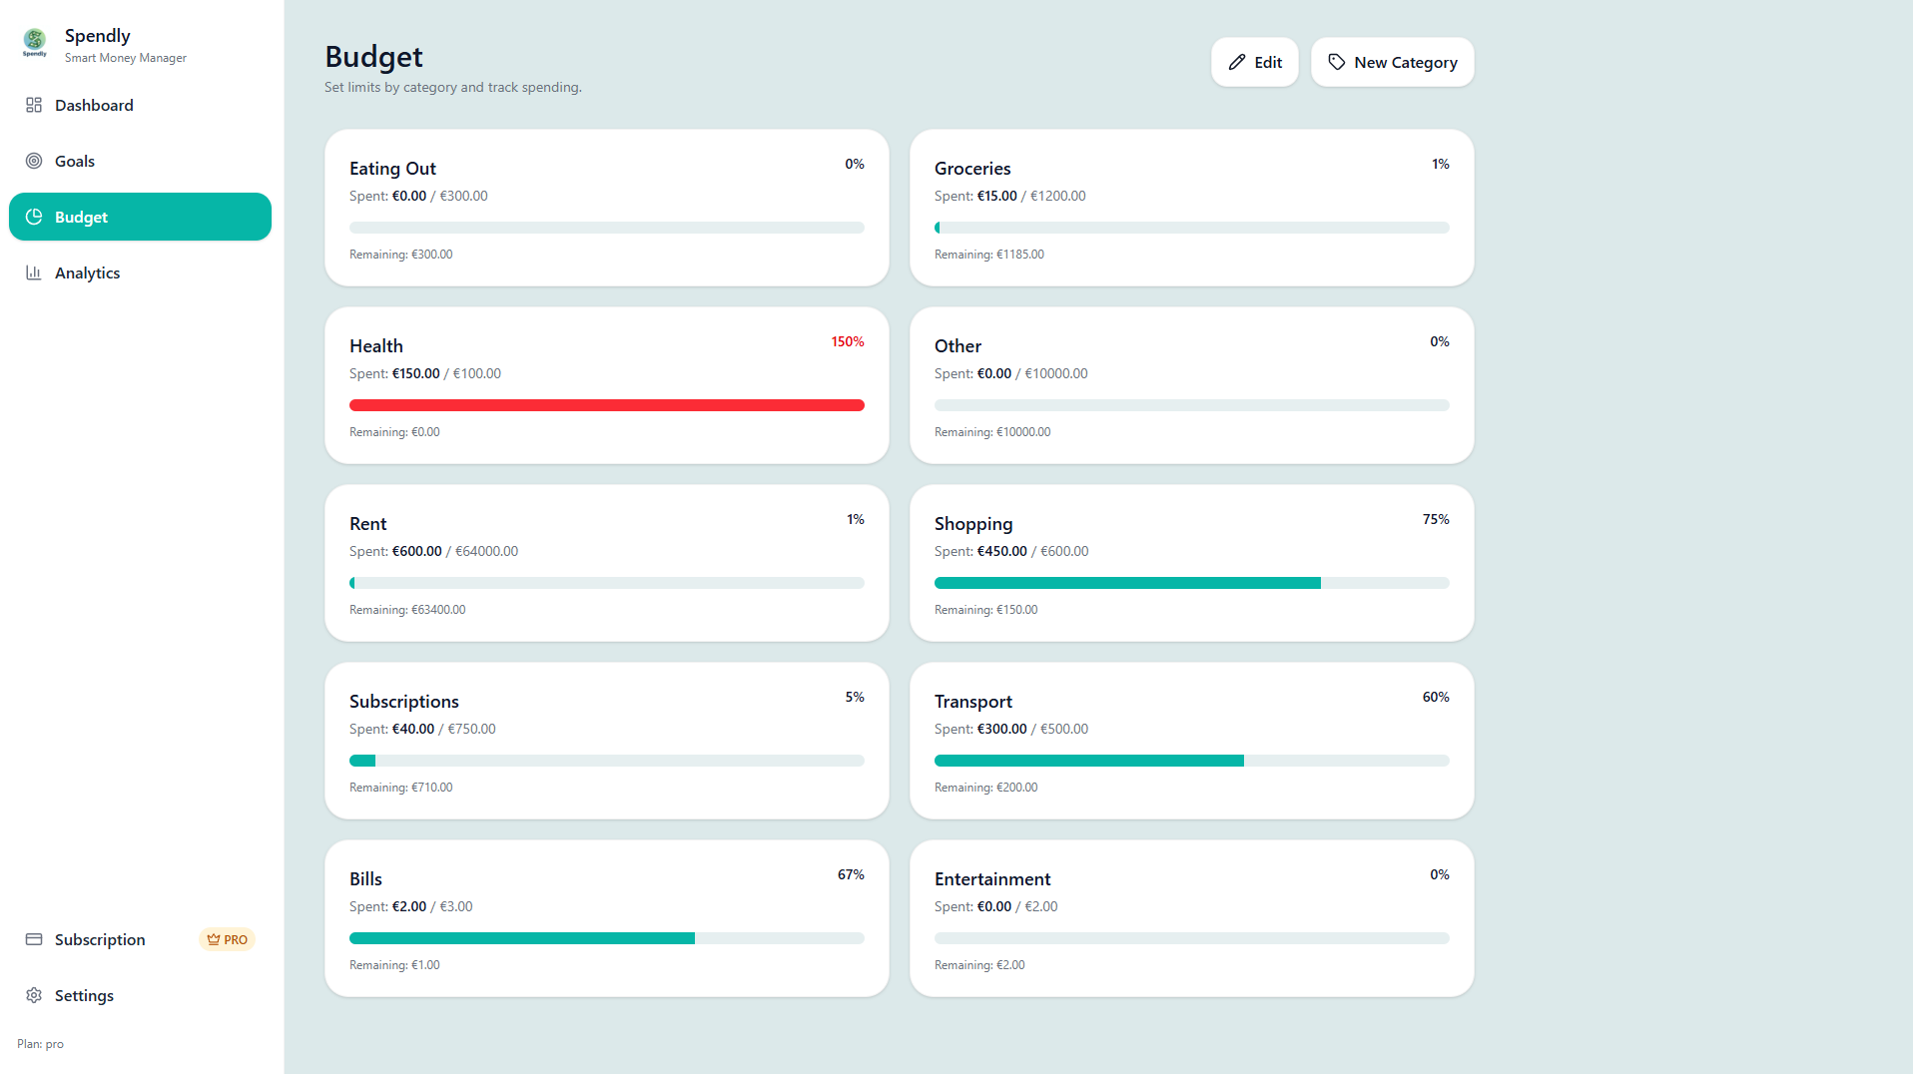Open the Settings menu item

pos(140,995)
